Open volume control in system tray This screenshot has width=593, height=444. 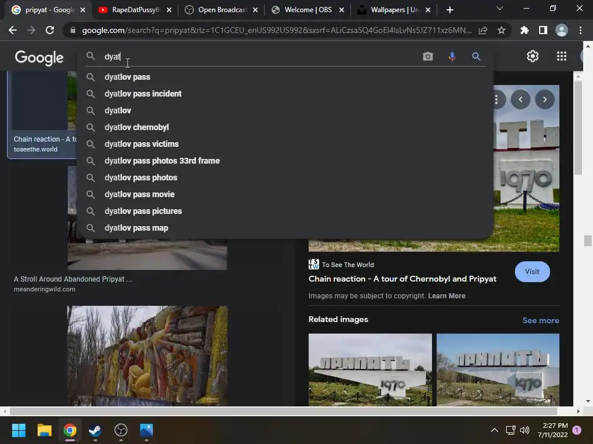point(525,430)
